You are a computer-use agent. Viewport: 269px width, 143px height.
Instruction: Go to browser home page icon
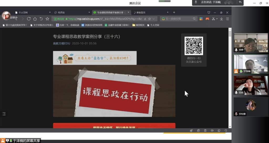pos(35,19)
